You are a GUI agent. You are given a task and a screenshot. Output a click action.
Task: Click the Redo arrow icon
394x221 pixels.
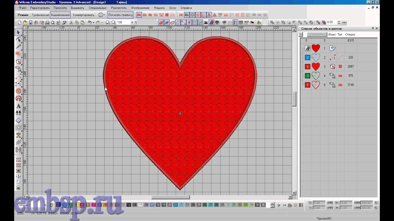(98, 22)
